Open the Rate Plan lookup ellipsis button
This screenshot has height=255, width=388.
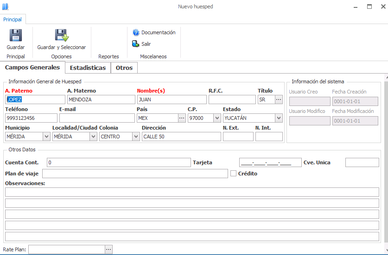pyautogui.click(x=108, y=249)
